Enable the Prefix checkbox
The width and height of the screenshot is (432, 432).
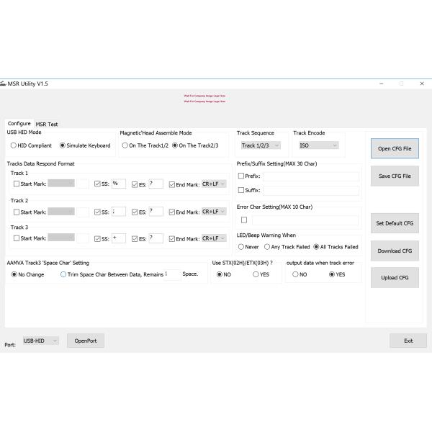(241, 176)
